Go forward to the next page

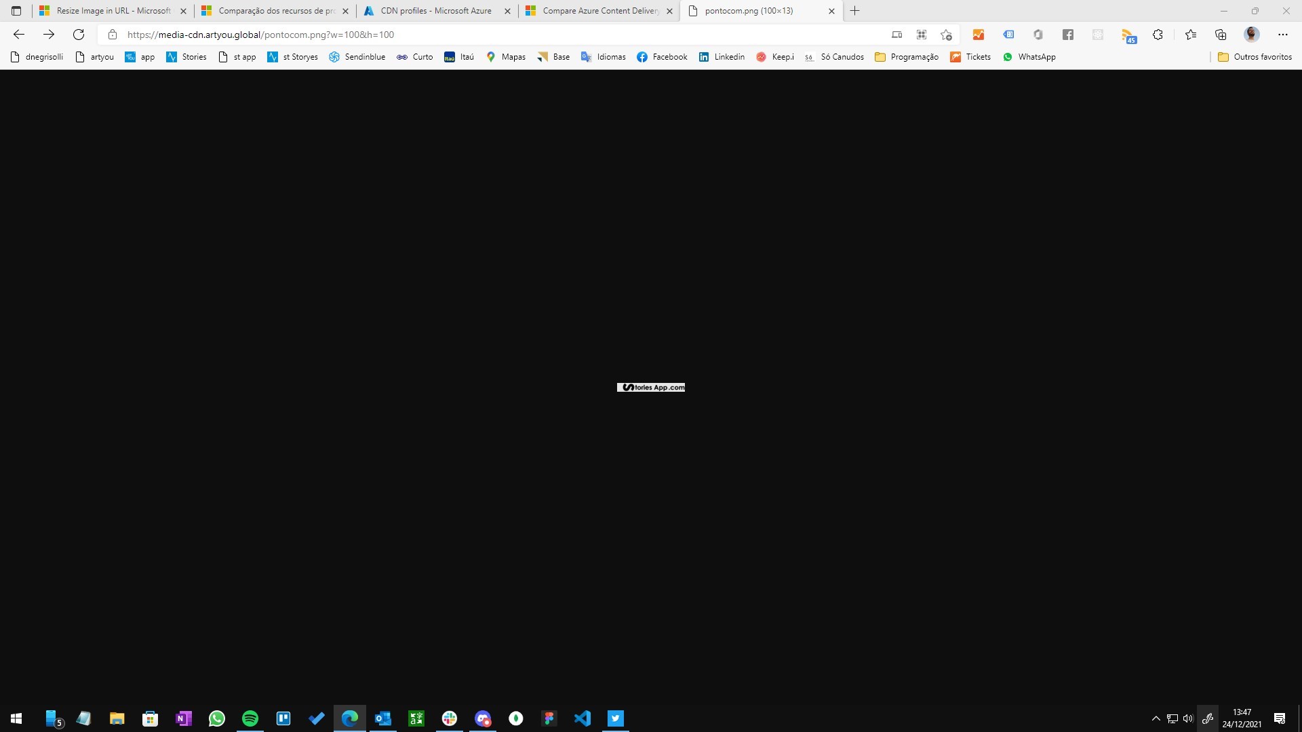(49, 35)
